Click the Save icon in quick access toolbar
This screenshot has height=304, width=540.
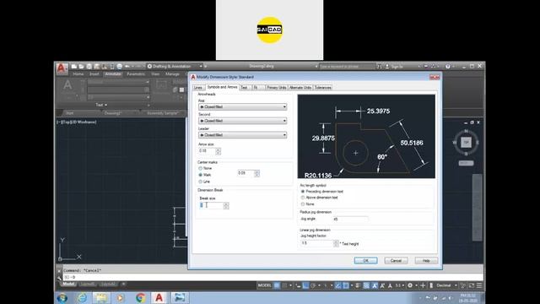(x=89, y=66)
